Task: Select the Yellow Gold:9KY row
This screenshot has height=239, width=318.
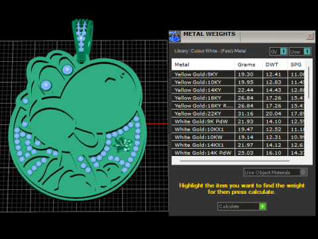Action: pos(238,74)
